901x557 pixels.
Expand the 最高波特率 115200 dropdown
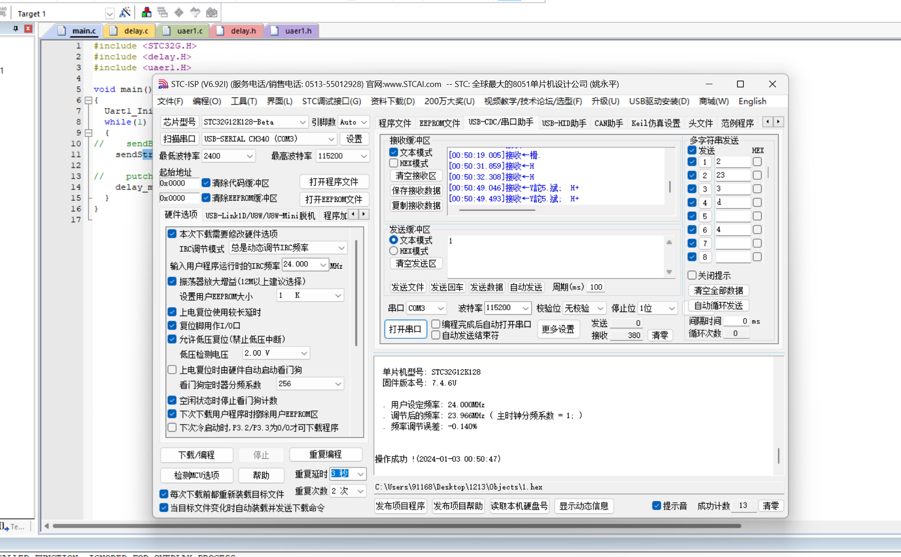point(364,156)
